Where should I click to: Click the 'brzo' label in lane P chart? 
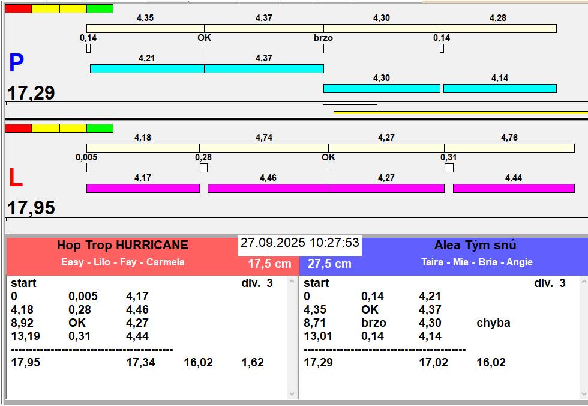click(x=323, y=38)
